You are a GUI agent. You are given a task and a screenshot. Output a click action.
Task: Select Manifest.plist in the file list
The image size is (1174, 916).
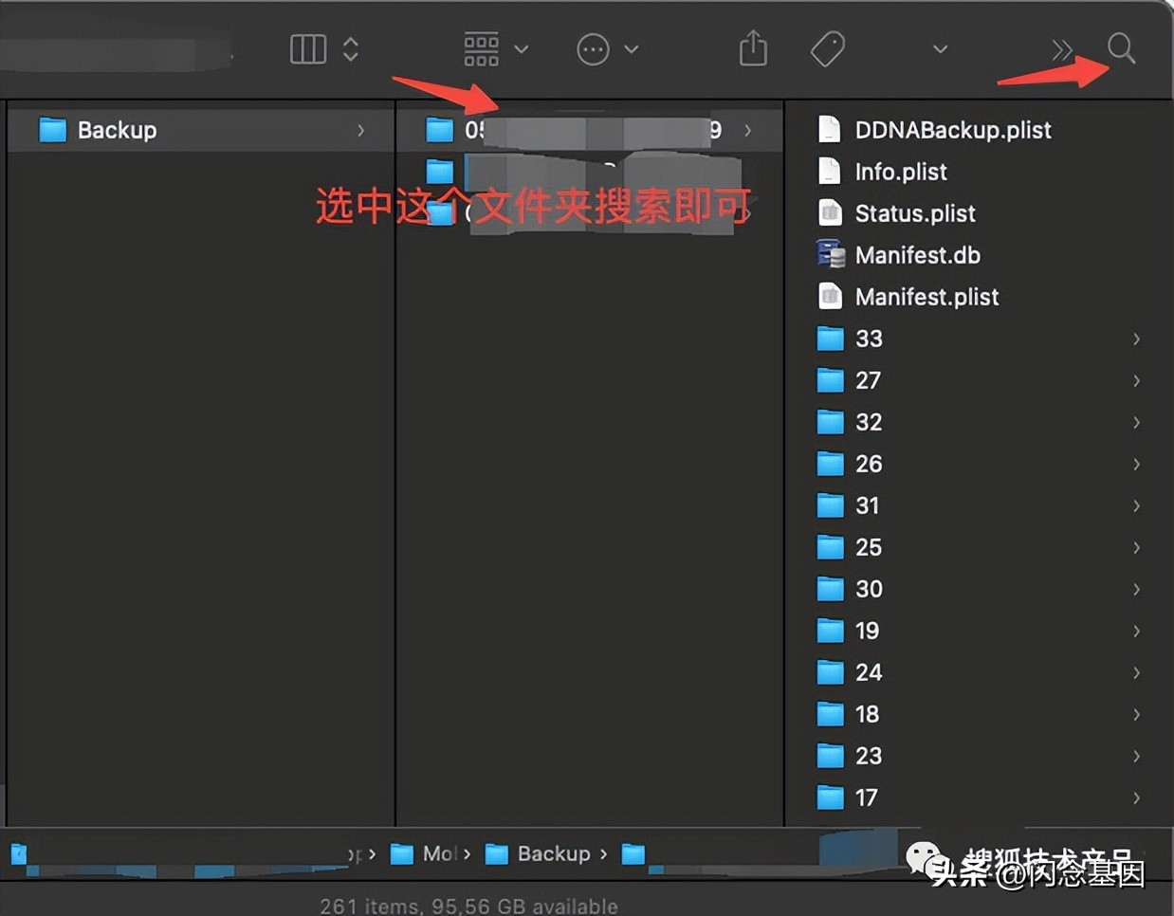click(926, 296)
